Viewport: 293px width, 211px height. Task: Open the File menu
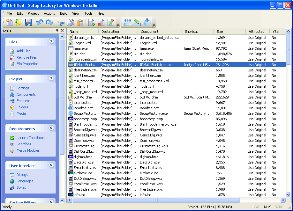[9, 13]
